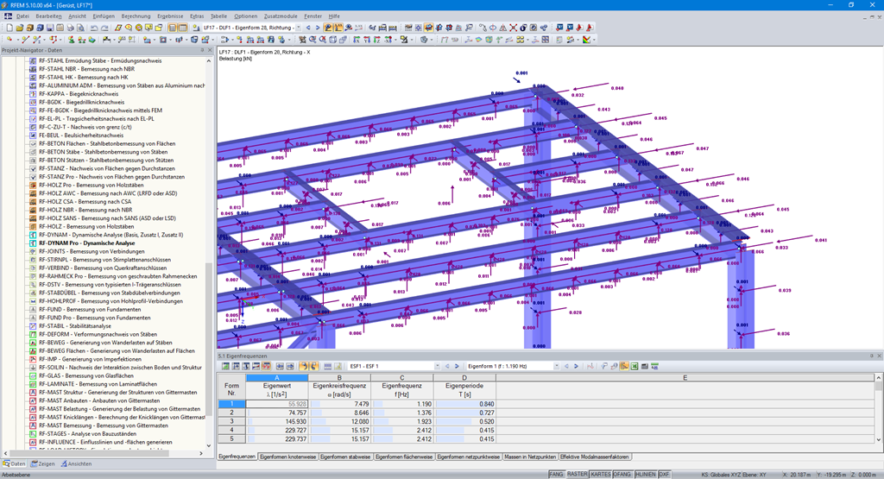Image resolution: width=884 pixels, height=479 pixels.
Task: Show next load case arrow in toolbar
Action: point(318,27)
